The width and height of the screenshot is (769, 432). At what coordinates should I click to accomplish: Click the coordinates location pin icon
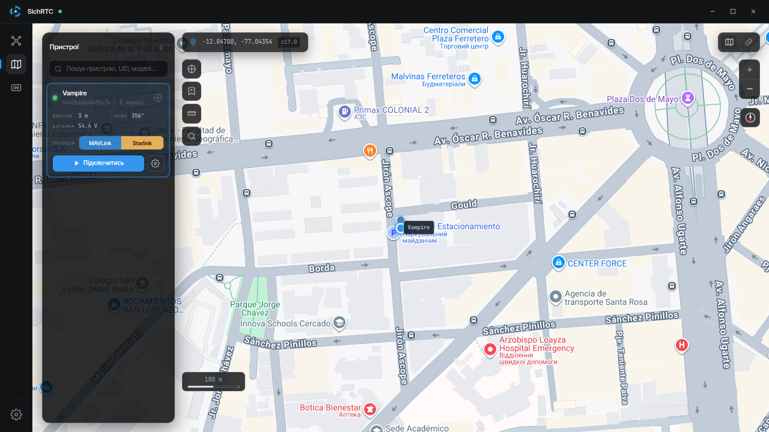tap(193, 42)
